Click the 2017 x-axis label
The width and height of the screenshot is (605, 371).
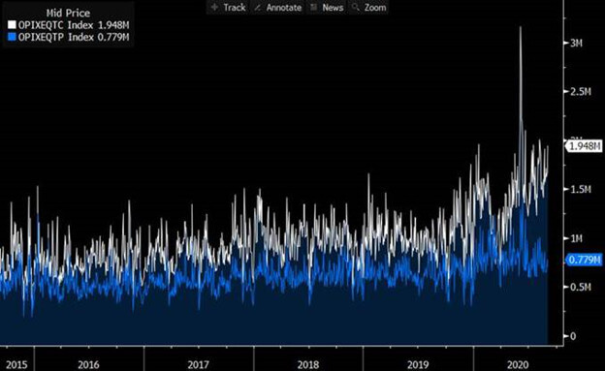[199, 365]
